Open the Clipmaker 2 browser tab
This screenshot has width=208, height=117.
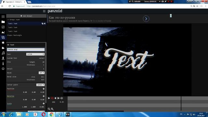14,2
